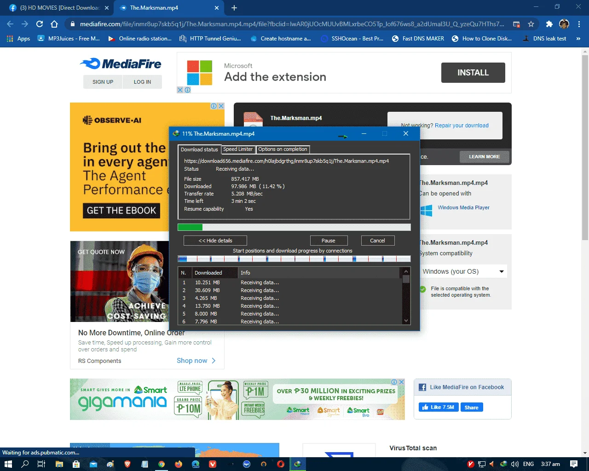Minimize the IDM download dialog
Viewport: 589px width, 471px height.
pos(364,134)
